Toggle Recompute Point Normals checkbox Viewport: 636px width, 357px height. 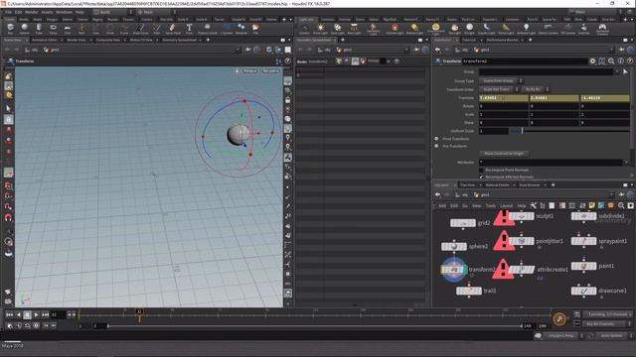pos(481,170)
